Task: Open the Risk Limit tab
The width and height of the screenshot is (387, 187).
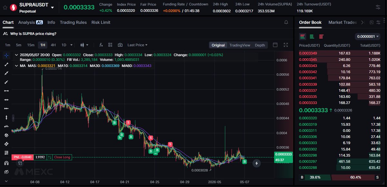Action: pyautogui.click(x=101, y=22)
